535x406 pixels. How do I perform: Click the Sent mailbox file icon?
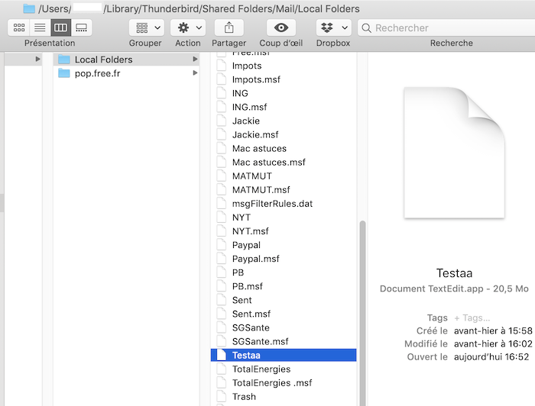222,300
